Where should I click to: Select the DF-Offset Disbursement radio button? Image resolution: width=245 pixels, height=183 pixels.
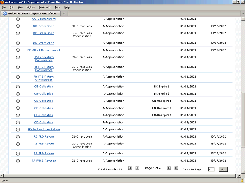click(x=18, y=50)
